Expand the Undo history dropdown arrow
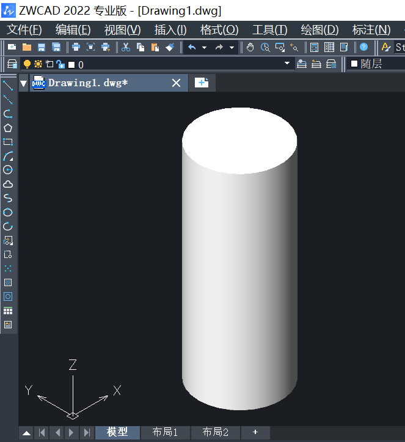This screenshot has height=442, width=405. click(x=205, y=47)
